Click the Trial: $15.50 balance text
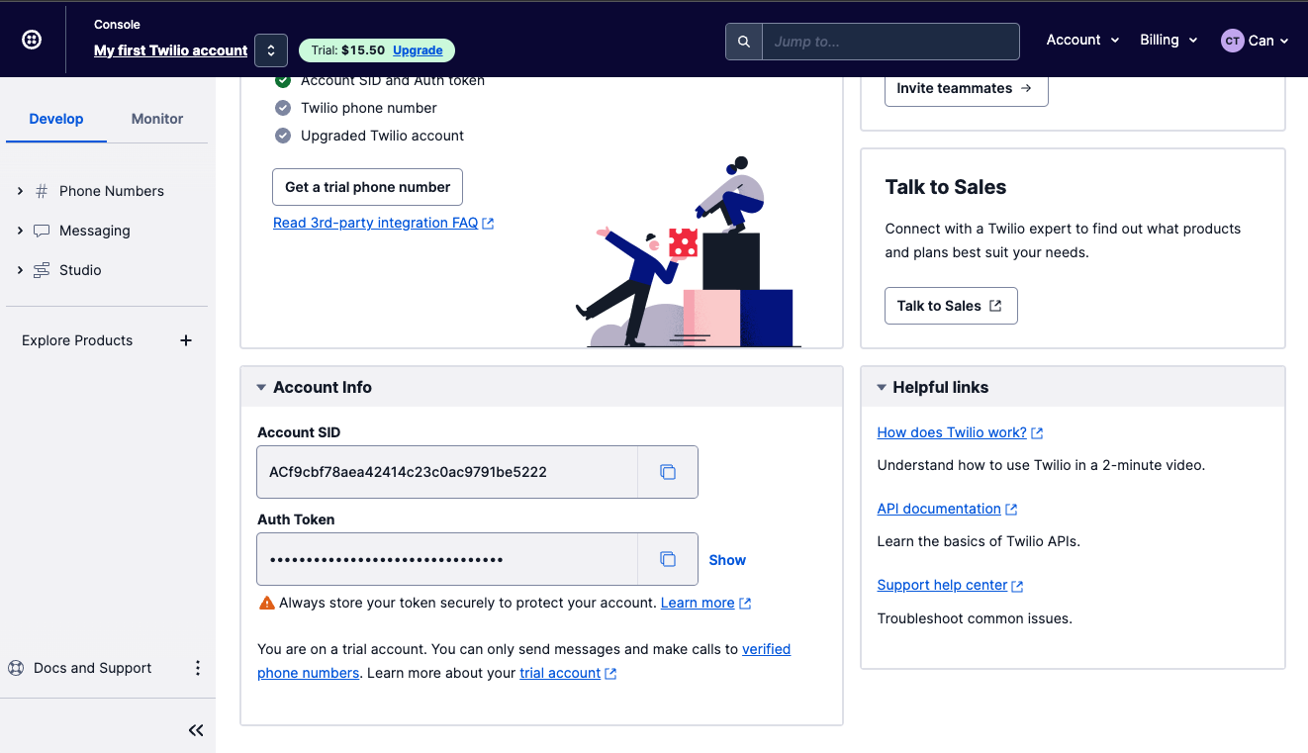The width and height of the screenshot is (1308, 753). coord(348,50)
